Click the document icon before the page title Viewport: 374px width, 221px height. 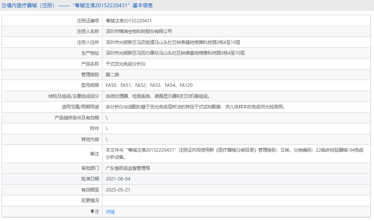(x=4, y=5)
